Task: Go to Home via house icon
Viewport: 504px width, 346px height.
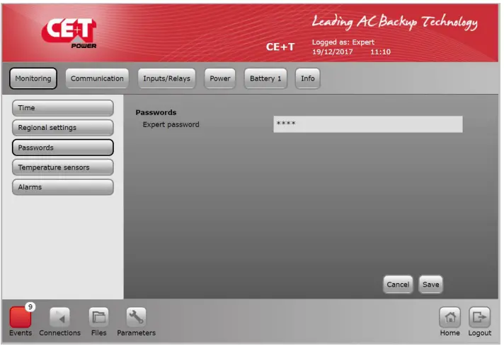Action: pos(449,317)
